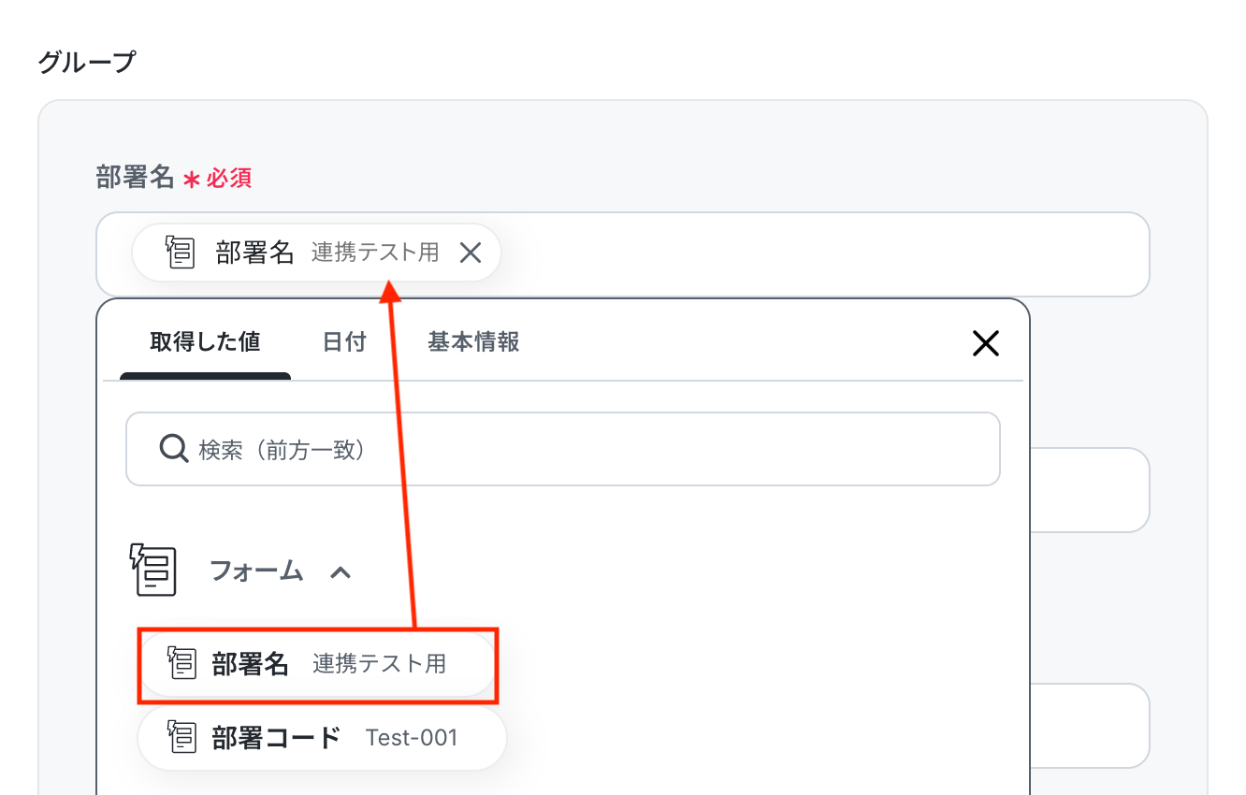Collapse the フォーム section chevron
Screen dimensions: 1246x795
(340, 571)
